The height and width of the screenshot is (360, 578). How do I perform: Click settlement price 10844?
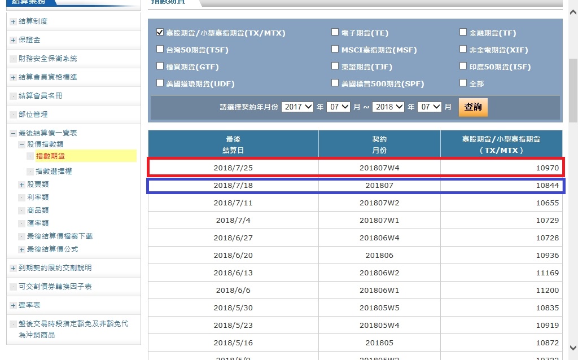click(x=548, y=185)
